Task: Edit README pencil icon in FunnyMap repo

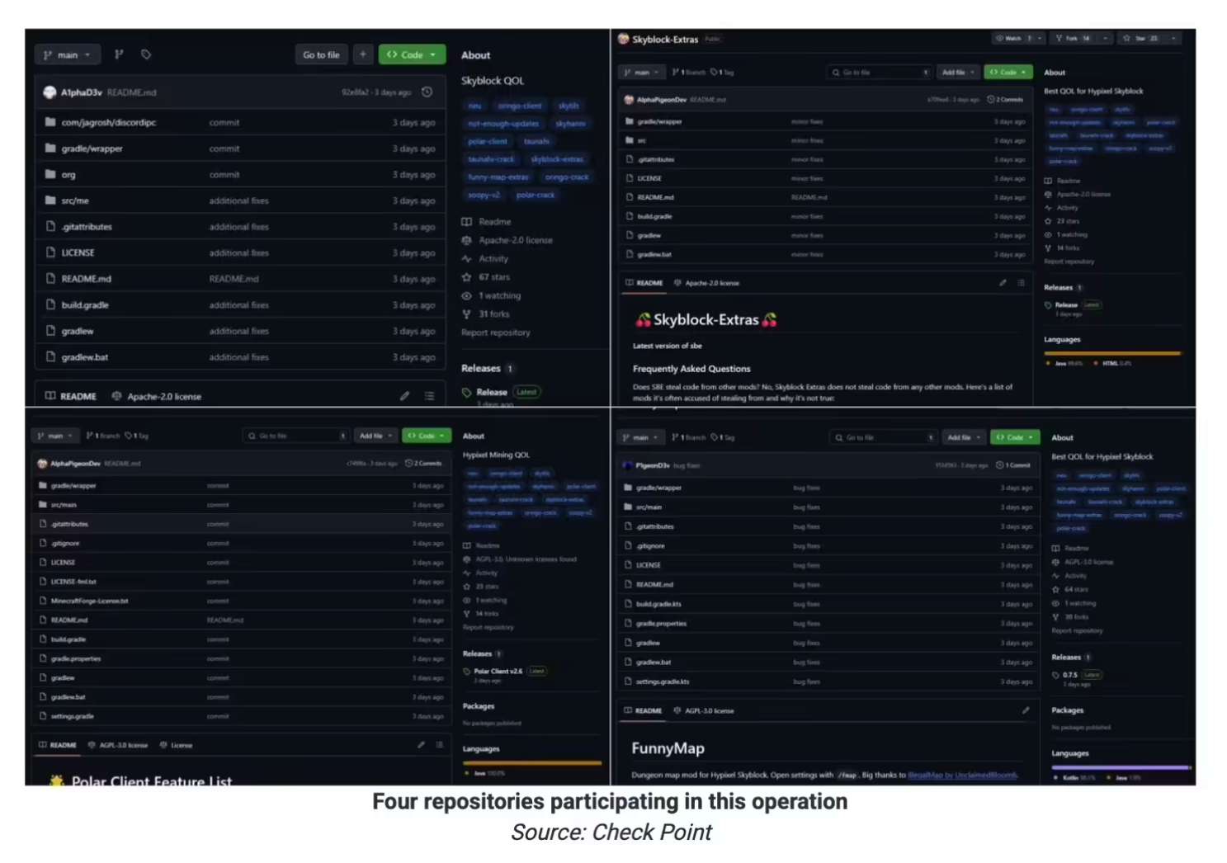Action: 1026,710
